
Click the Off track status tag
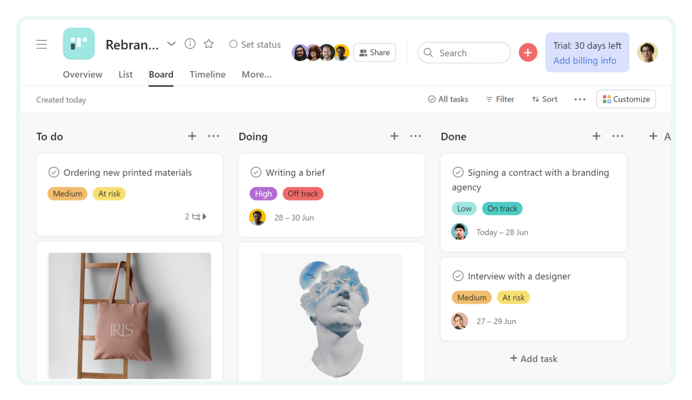tap(303, 194)
